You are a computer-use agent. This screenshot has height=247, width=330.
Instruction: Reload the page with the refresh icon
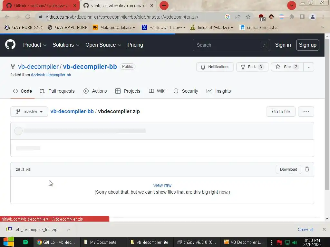click(28, 17)
